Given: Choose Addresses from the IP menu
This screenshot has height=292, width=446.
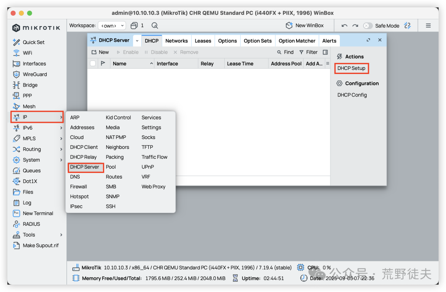Looking at the screenshot, I should [82, 127].
